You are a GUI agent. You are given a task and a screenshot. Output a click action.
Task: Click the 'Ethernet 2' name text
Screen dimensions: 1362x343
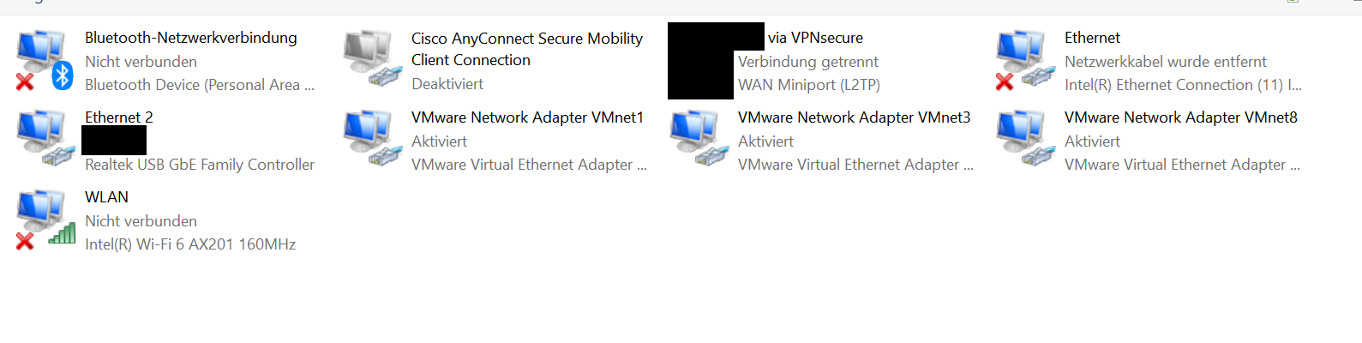tap(118, 117)
